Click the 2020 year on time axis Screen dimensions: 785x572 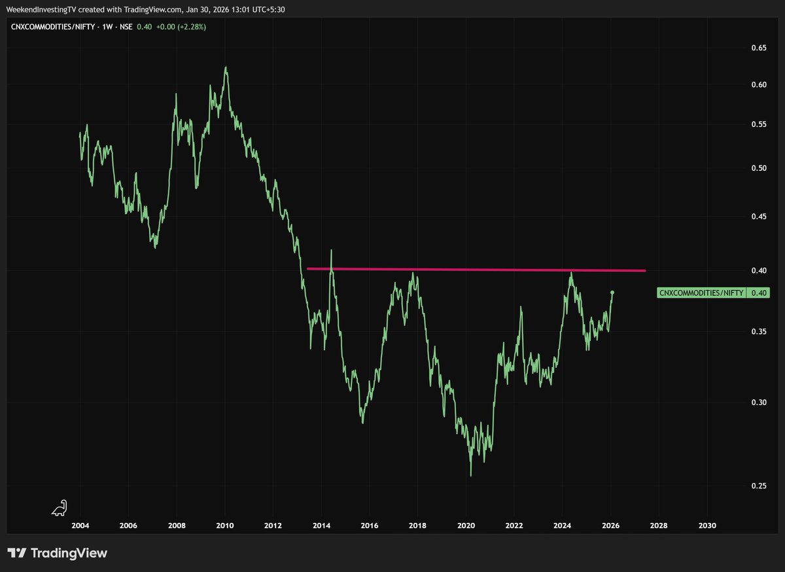point(466,526)
